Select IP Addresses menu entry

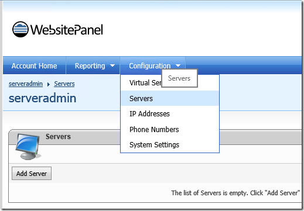point(170,114)
